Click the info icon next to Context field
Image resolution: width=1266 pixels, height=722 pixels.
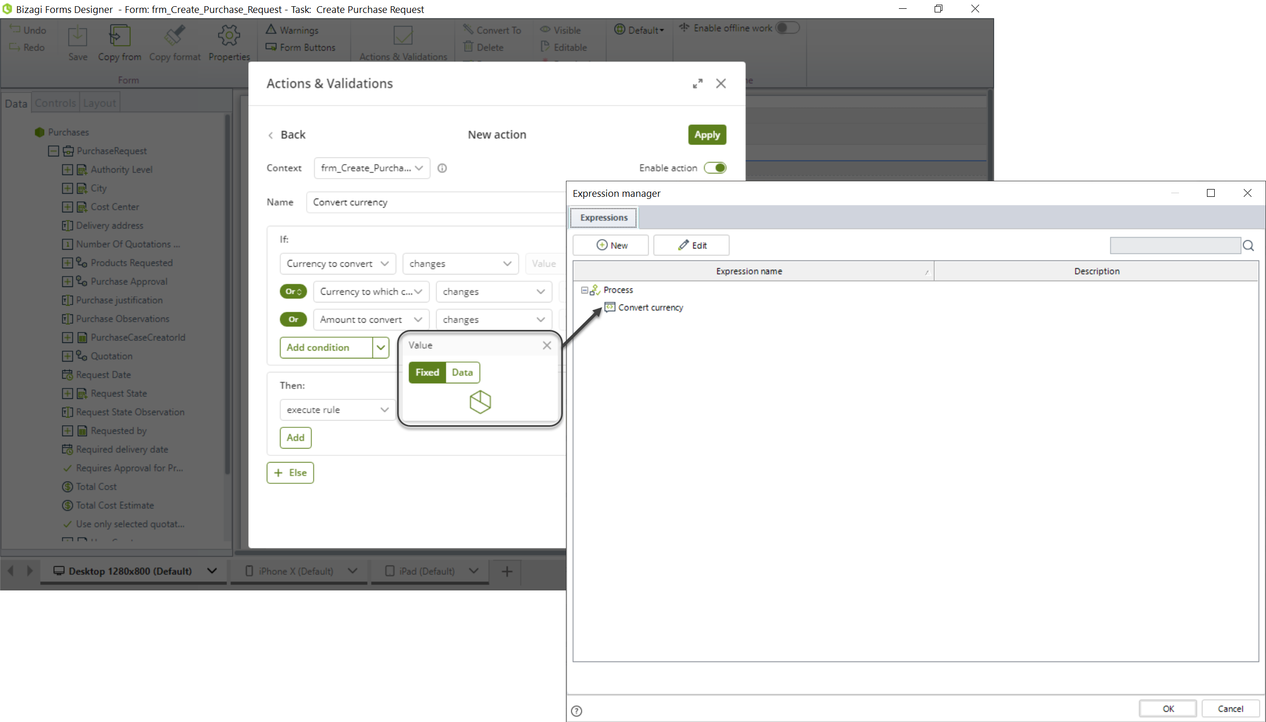(x=443, y=168)
